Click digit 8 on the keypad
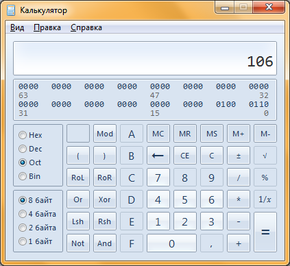 185,178
